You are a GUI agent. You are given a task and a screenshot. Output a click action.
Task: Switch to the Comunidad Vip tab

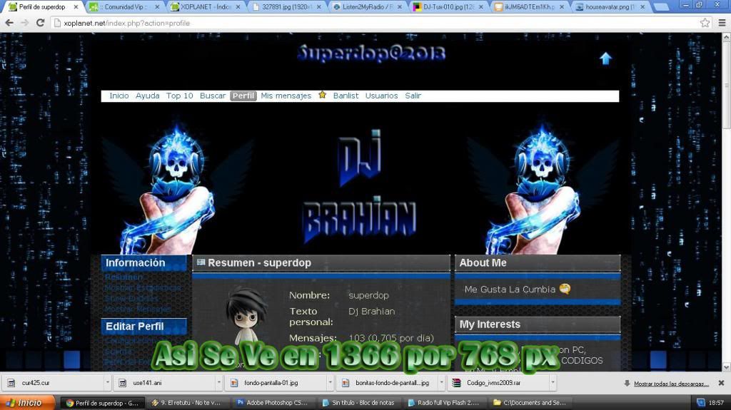click(x=125, y=7)
